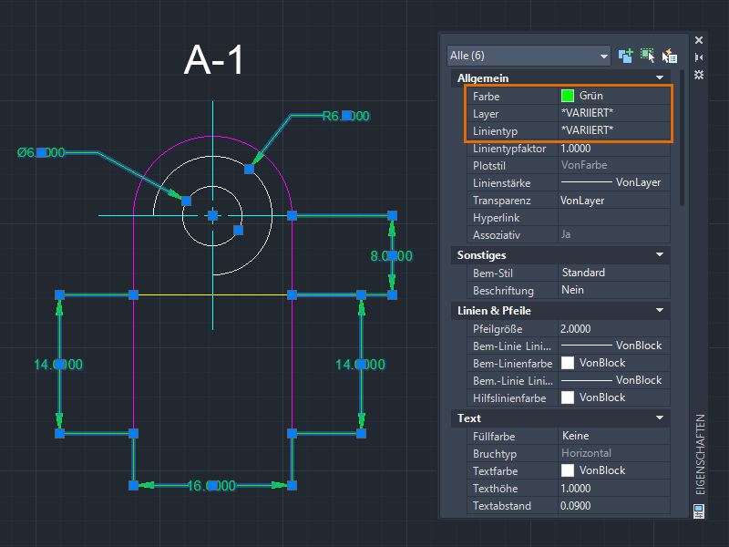
Task: Click the Toggle PICKADD value icon
Action: tap(626, 56)
